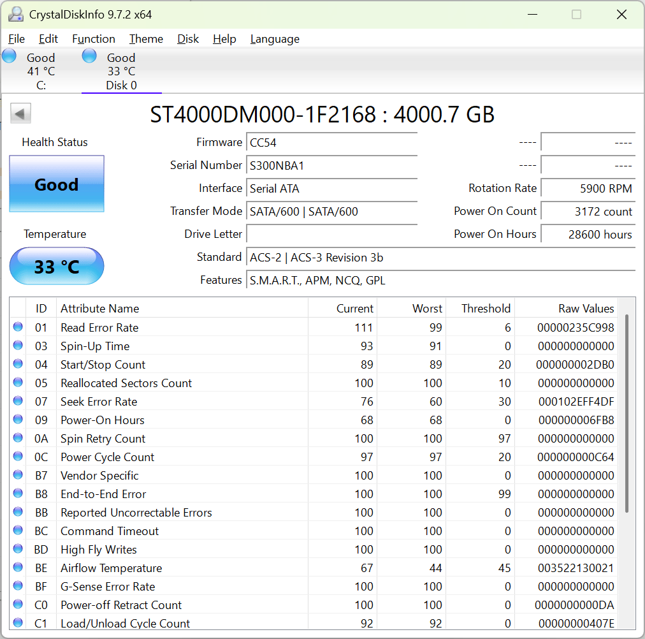This screenshot has height=639, width=645.
Task: Click the Serial Number field S300NBA1
Action: (331, 165)
